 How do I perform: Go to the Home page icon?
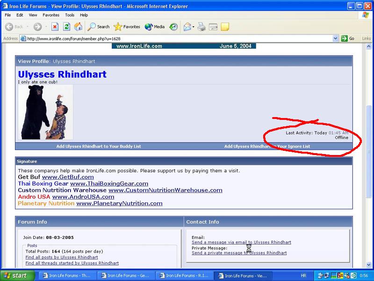click(79, 27)
